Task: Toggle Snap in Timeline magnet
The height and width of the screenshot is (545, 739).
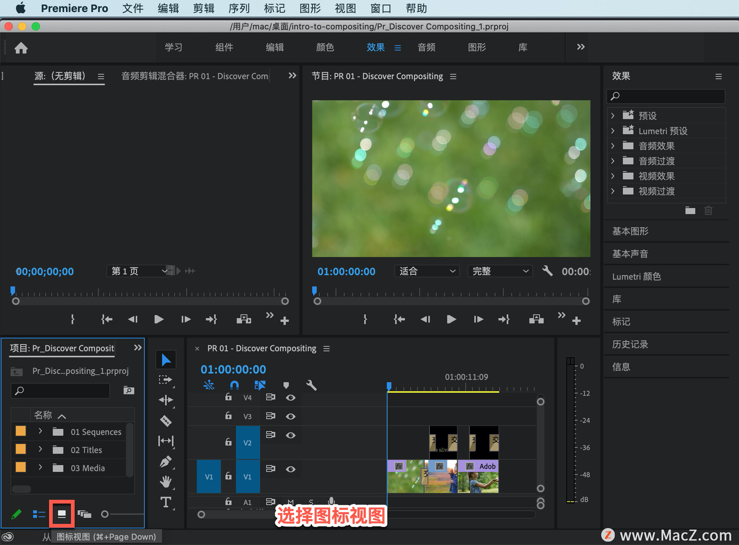Action: 234,385
